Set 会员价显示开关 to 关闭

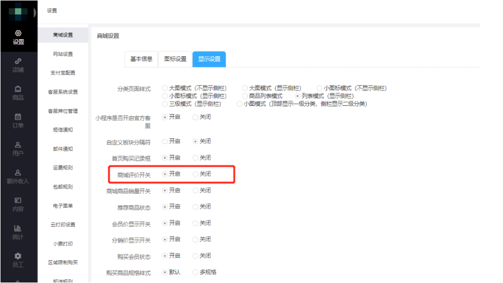click(x=195, y=223)
